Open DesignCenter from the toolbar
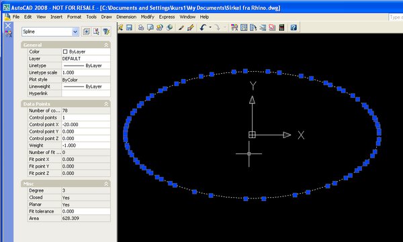Viewport: 403px width, 242px height. 244,27
